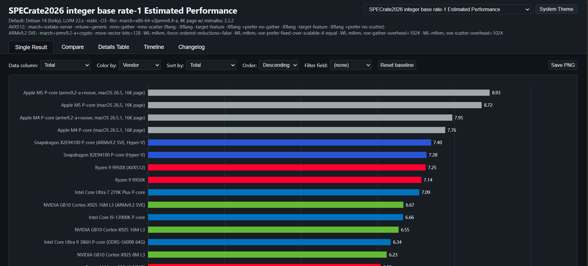Save the chart as PNG
588x266 pixels.
pos(563,65)
